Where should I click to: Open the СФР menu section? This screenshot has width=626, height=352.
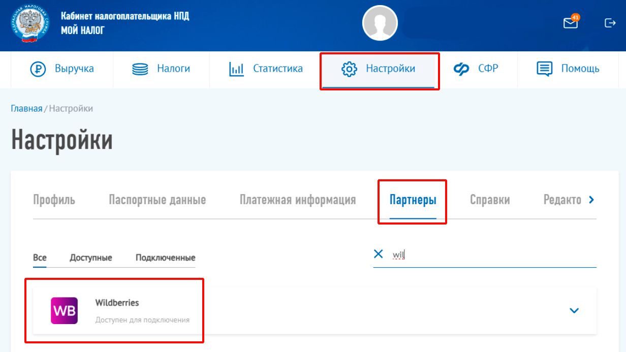(476, 69)
